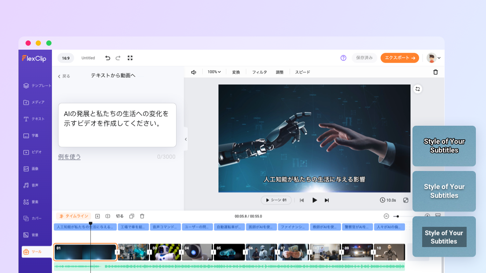Image resolution: width=486 pixels, height=273 pixels.
Task: Select the second plain white subtitle style card
Action: [444, 191]
